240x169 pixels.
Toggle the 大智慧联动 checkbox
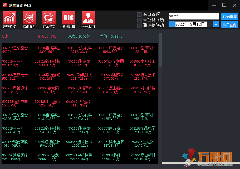click(139, 20)
